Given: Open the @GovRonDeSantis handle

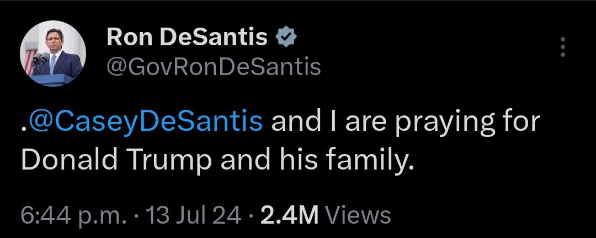Looking at the screenshot, I should tap(213, 67).
